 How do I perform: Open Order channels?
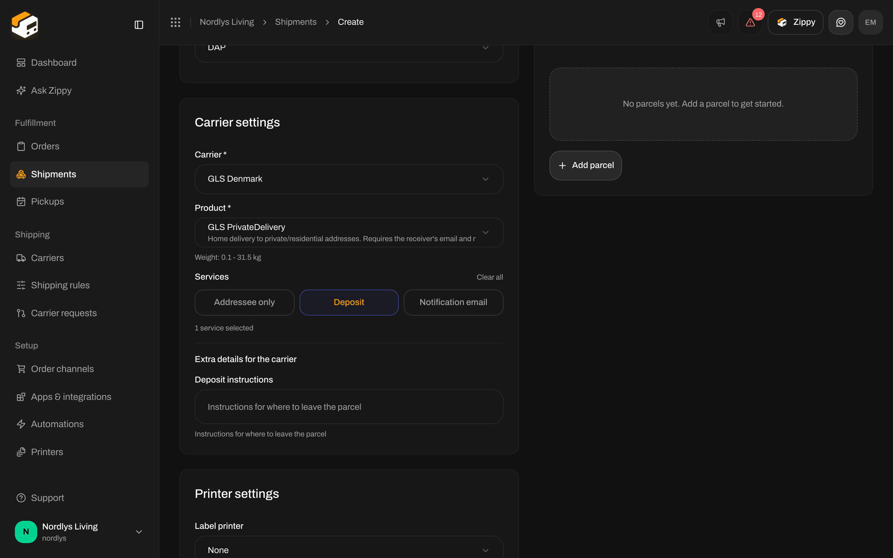pyautogui.click(x=79, y=369)
